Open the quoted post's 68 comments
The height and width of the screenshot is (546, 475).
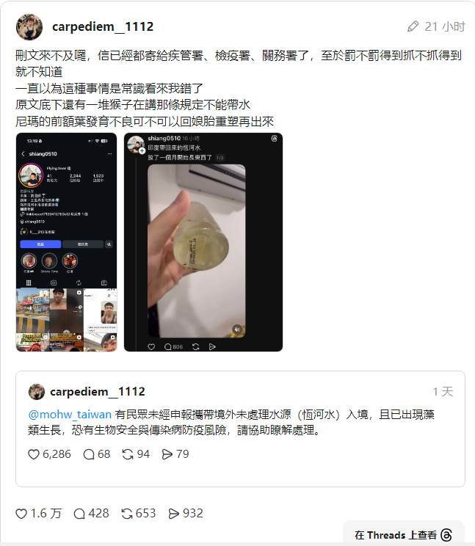coord(89,454)
